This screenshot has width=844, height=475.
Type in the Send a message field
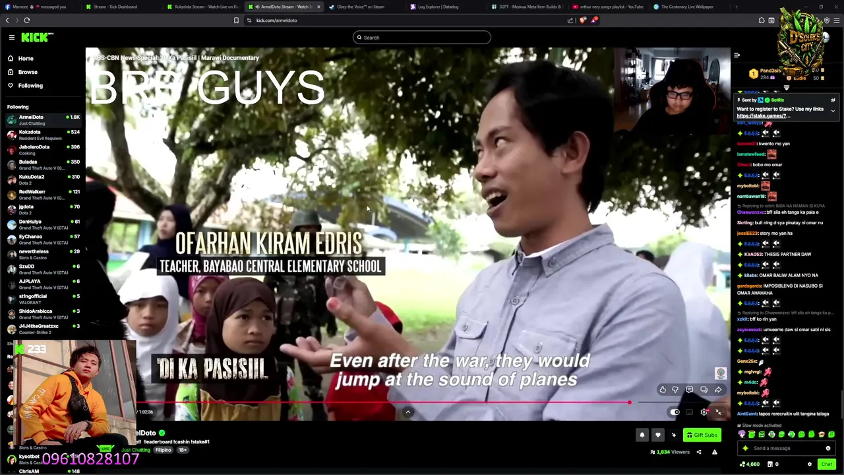tap(785, 449)
